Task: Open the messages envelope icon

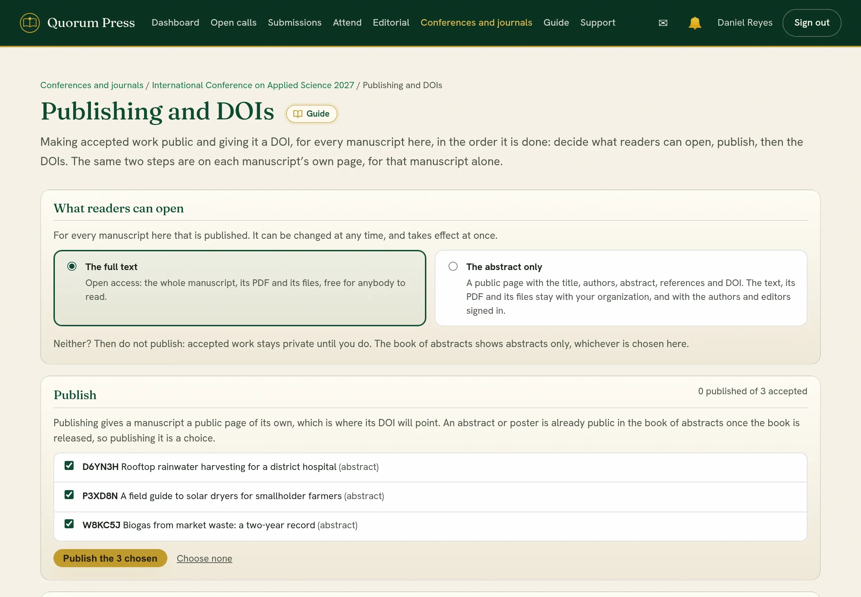Action: 663,23
